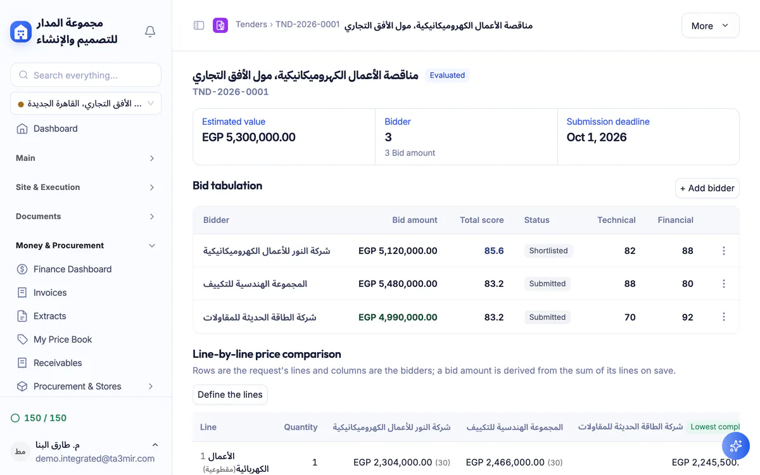
Task: Expand the Main section
Action: tap(85, 158)
